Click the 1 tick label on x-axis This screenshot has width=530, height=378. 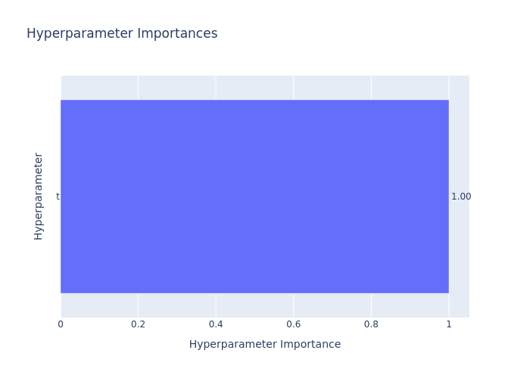click(449, 324)
